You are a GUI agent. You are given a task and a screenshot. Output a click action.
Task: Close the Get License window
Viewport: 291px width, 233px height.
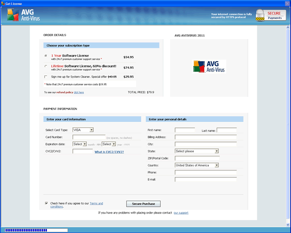[x=287, y=3]
